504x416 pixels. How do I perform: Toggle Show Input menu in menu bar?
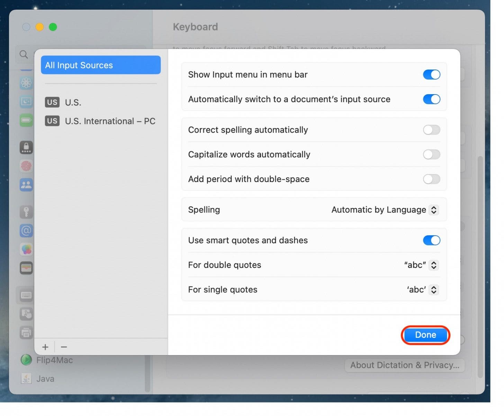tap(431, 74)
